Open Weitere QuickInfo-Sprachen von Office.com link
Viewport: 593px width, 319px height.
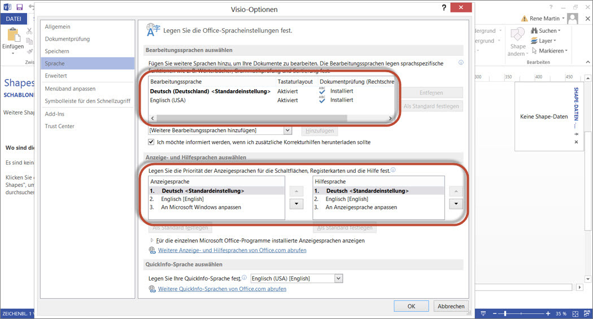222,289
